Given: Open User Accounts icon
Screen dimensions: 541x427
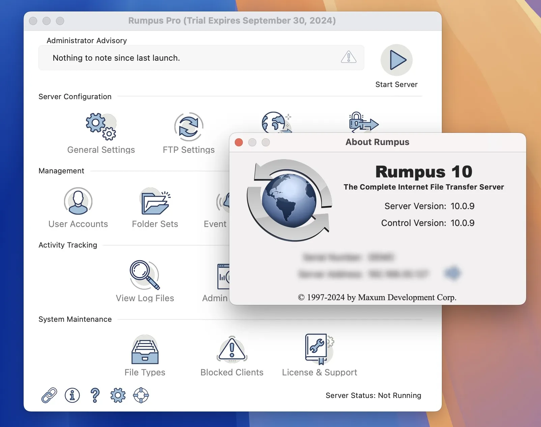Looking at the screenshot, I should [x=78, y=201].
